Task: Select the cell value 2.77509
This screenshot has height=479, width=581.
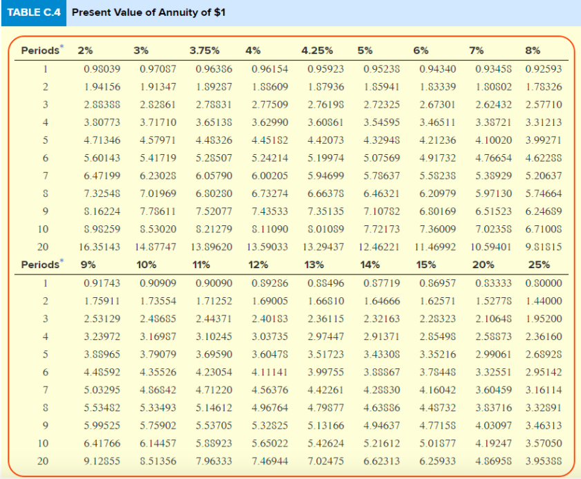Action: 269,104
